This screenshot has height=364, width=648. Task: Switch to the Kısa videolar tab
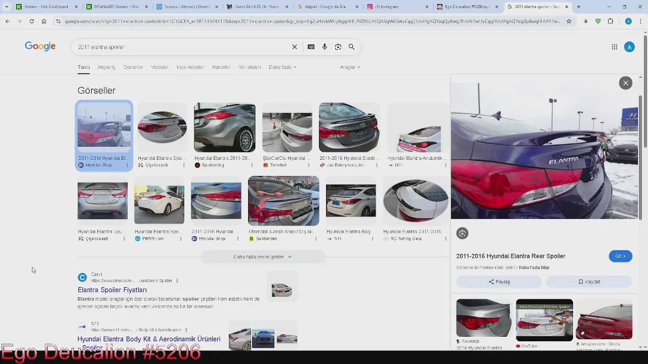coord(190,67)
